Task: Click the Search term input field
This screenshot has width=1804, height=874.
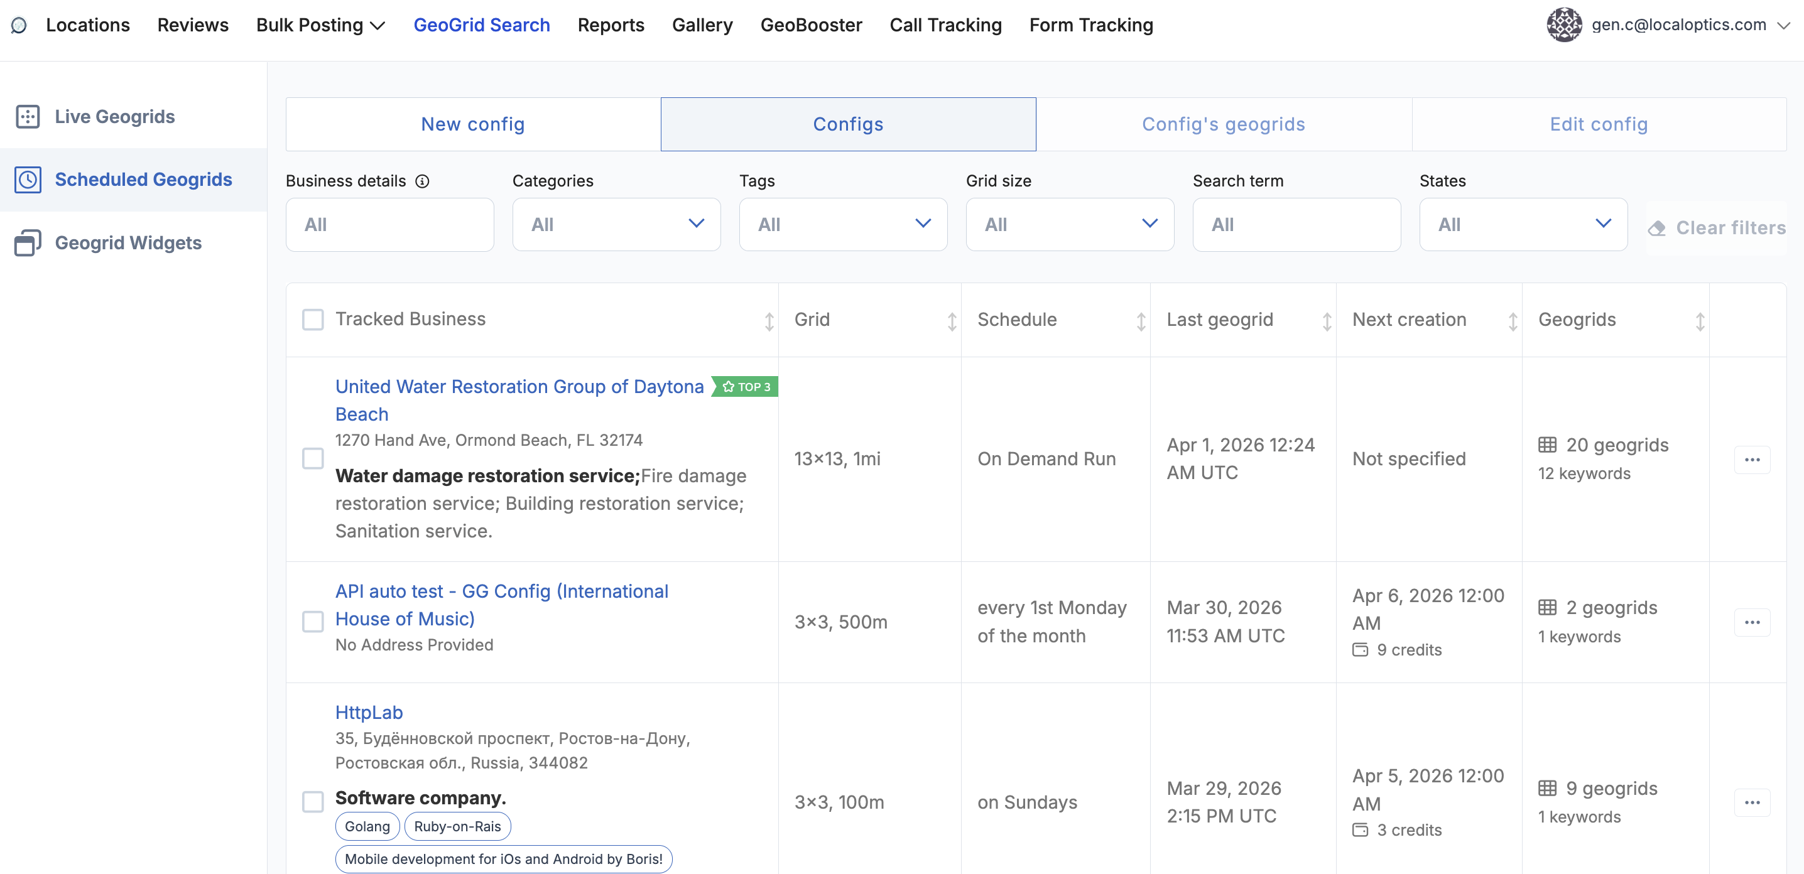Action: coord(1296,225)
